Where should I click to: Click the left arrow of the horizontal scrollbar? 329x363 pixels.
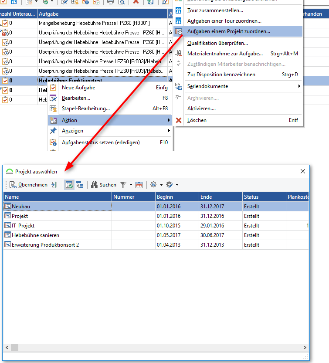[x=7, y=347]
